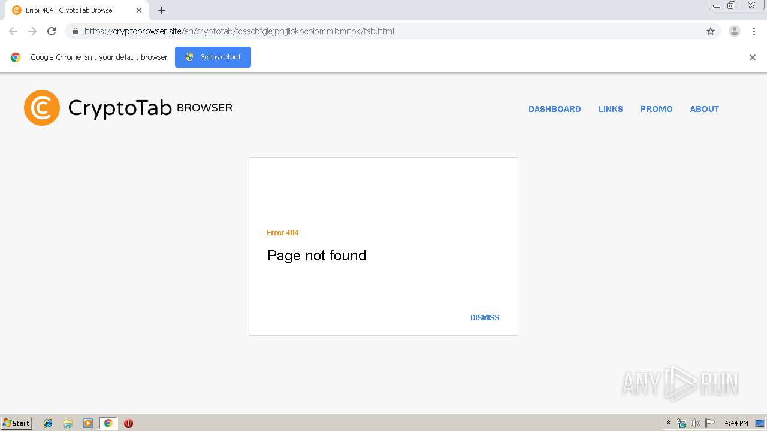Open the Chrome profile avatar icon
This screenshot has height=431, width=767.
pos(735,31)
